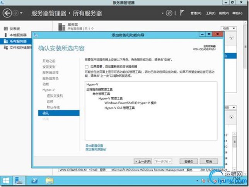
Task: Go to the 开始之前 wizard step
Action: (49, 61)
